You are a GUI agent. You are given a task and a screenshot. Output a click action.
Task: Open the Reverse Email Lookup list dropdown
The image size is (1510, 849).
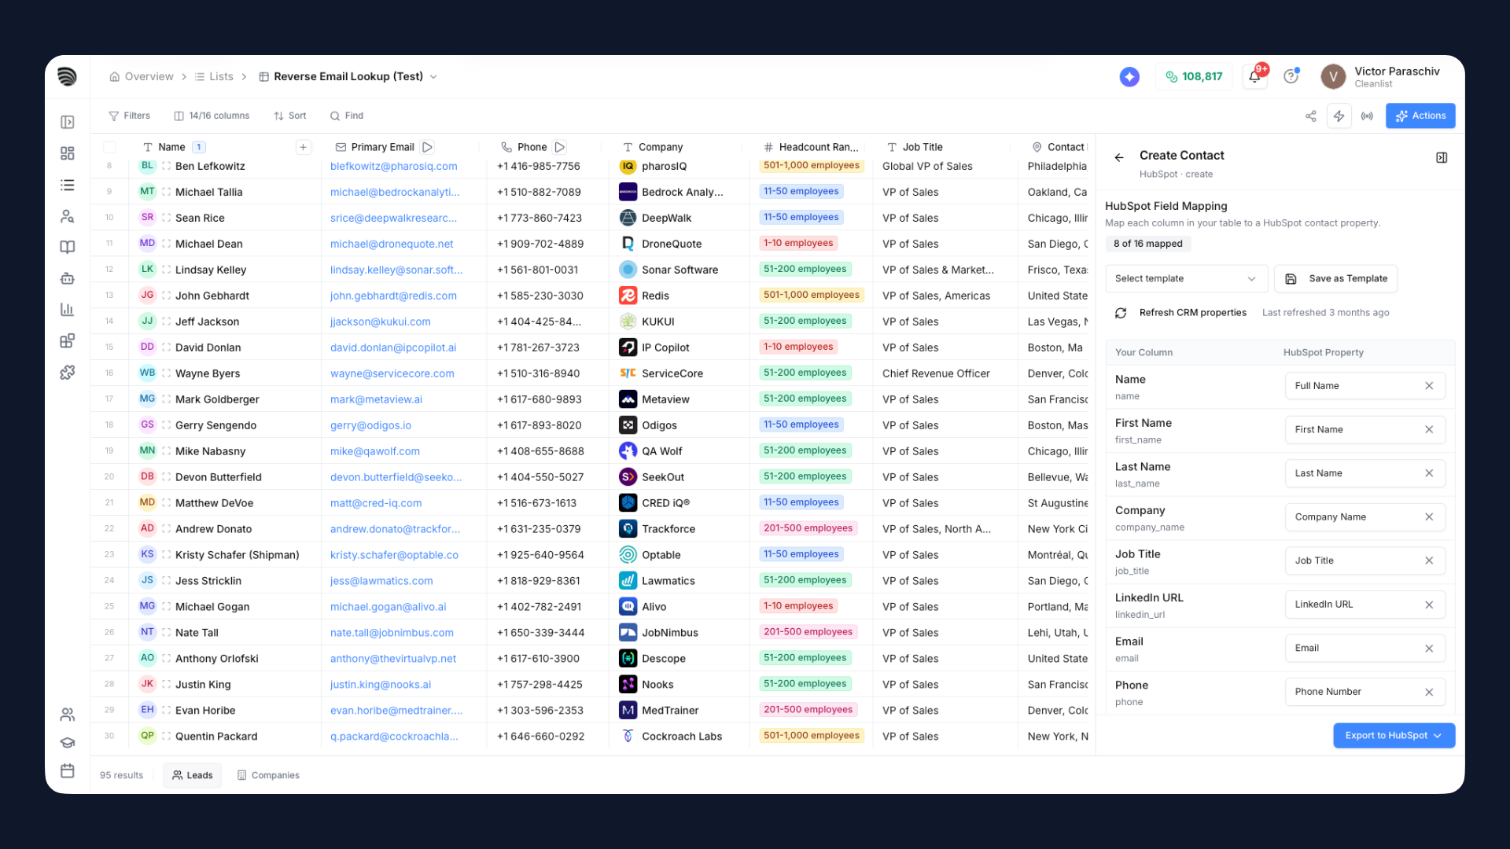433,77
